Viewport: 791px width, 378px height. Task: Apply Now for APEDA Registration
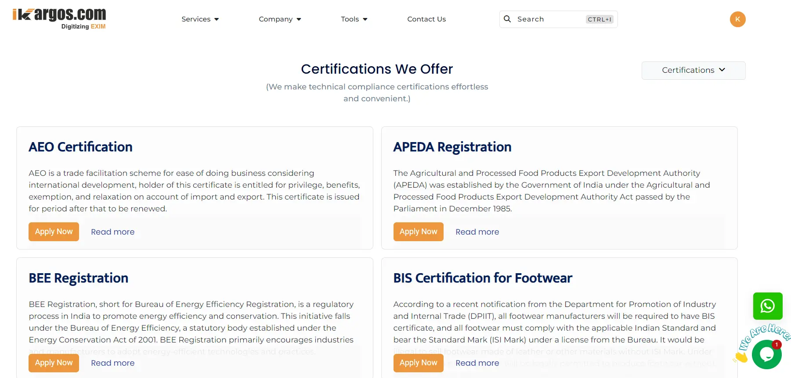(x=418, y=232)
